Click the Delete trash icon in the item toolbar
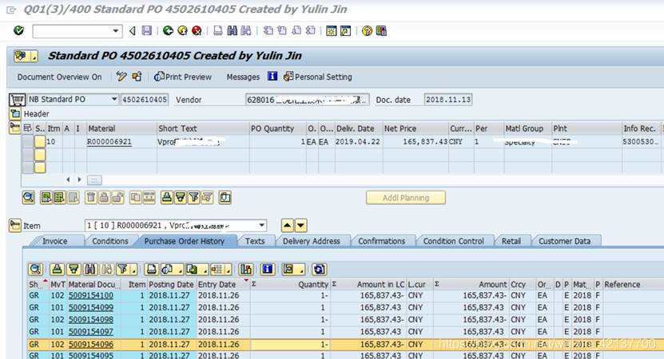This screenshot has width=664, height=359. coord(90,198)
